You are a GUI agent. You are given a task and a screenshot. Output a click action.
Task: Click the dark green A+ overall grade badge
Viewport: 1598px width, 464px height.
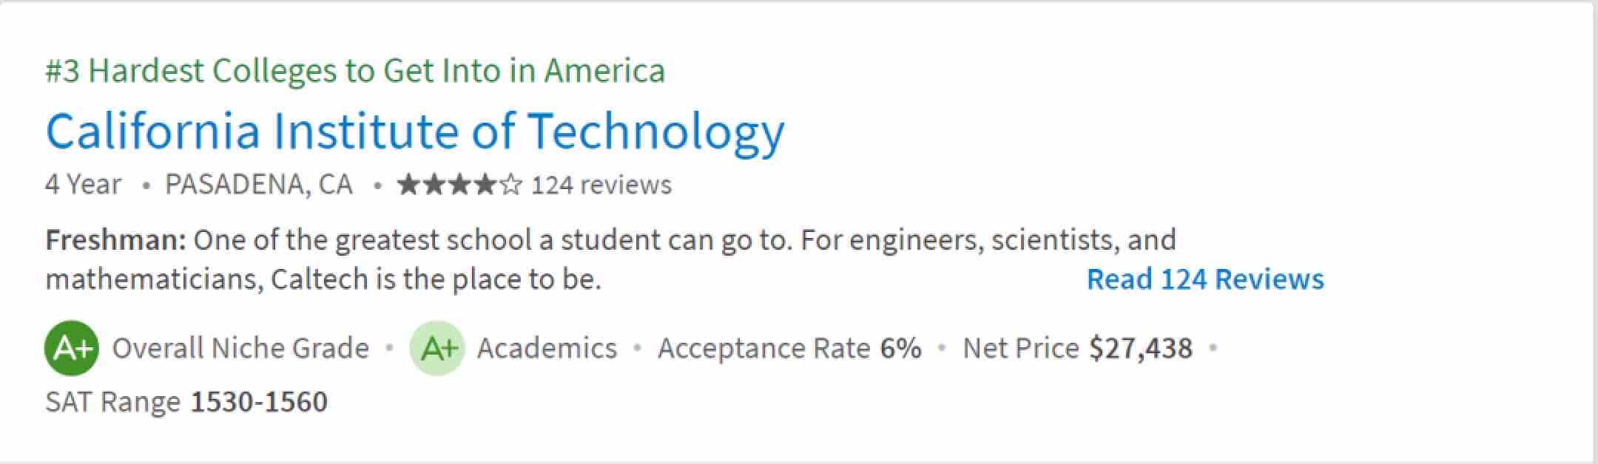(71, 348)
